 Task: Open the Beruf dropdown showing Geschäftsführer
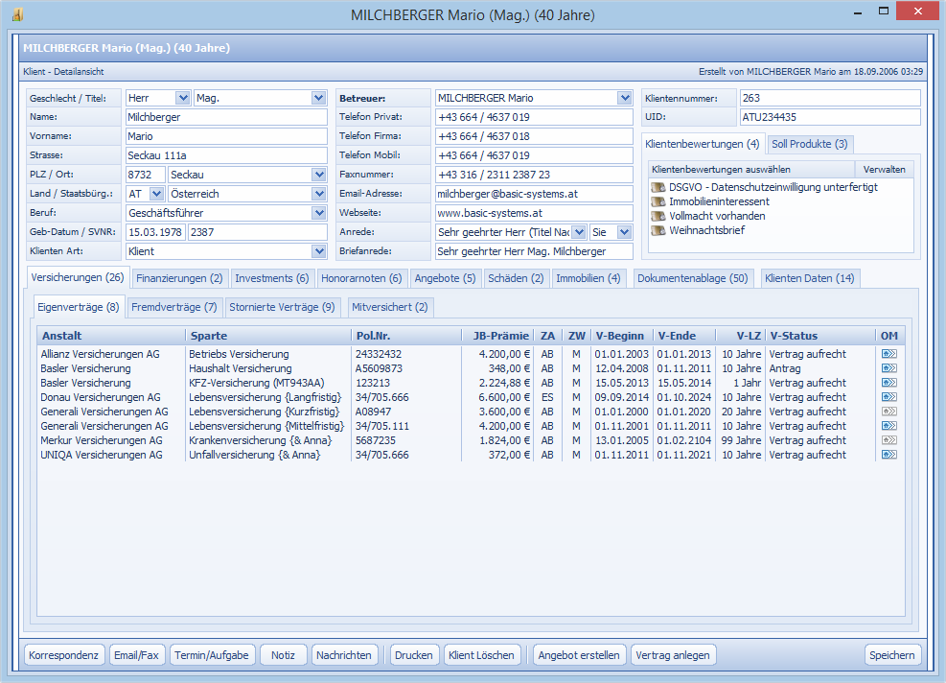coord(318,213)
